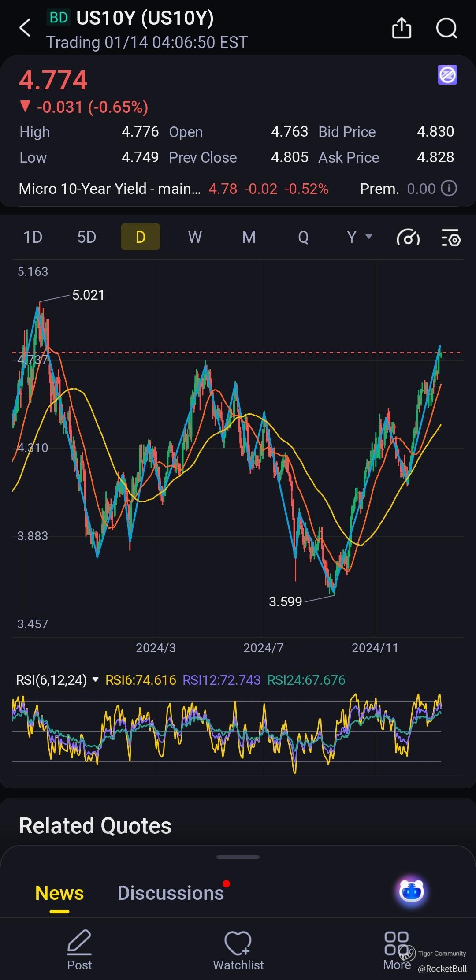
Task: Open chart indicator gauge icon
Action: (408, 238)
